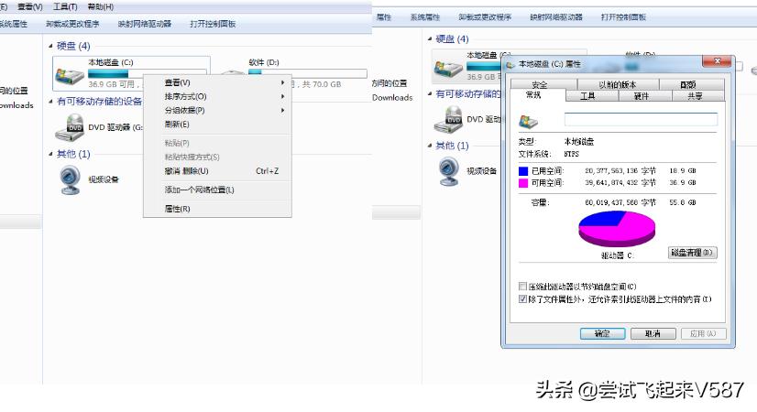Expand the 查看(V) submenu arrow in context menu

click(282, 82)
